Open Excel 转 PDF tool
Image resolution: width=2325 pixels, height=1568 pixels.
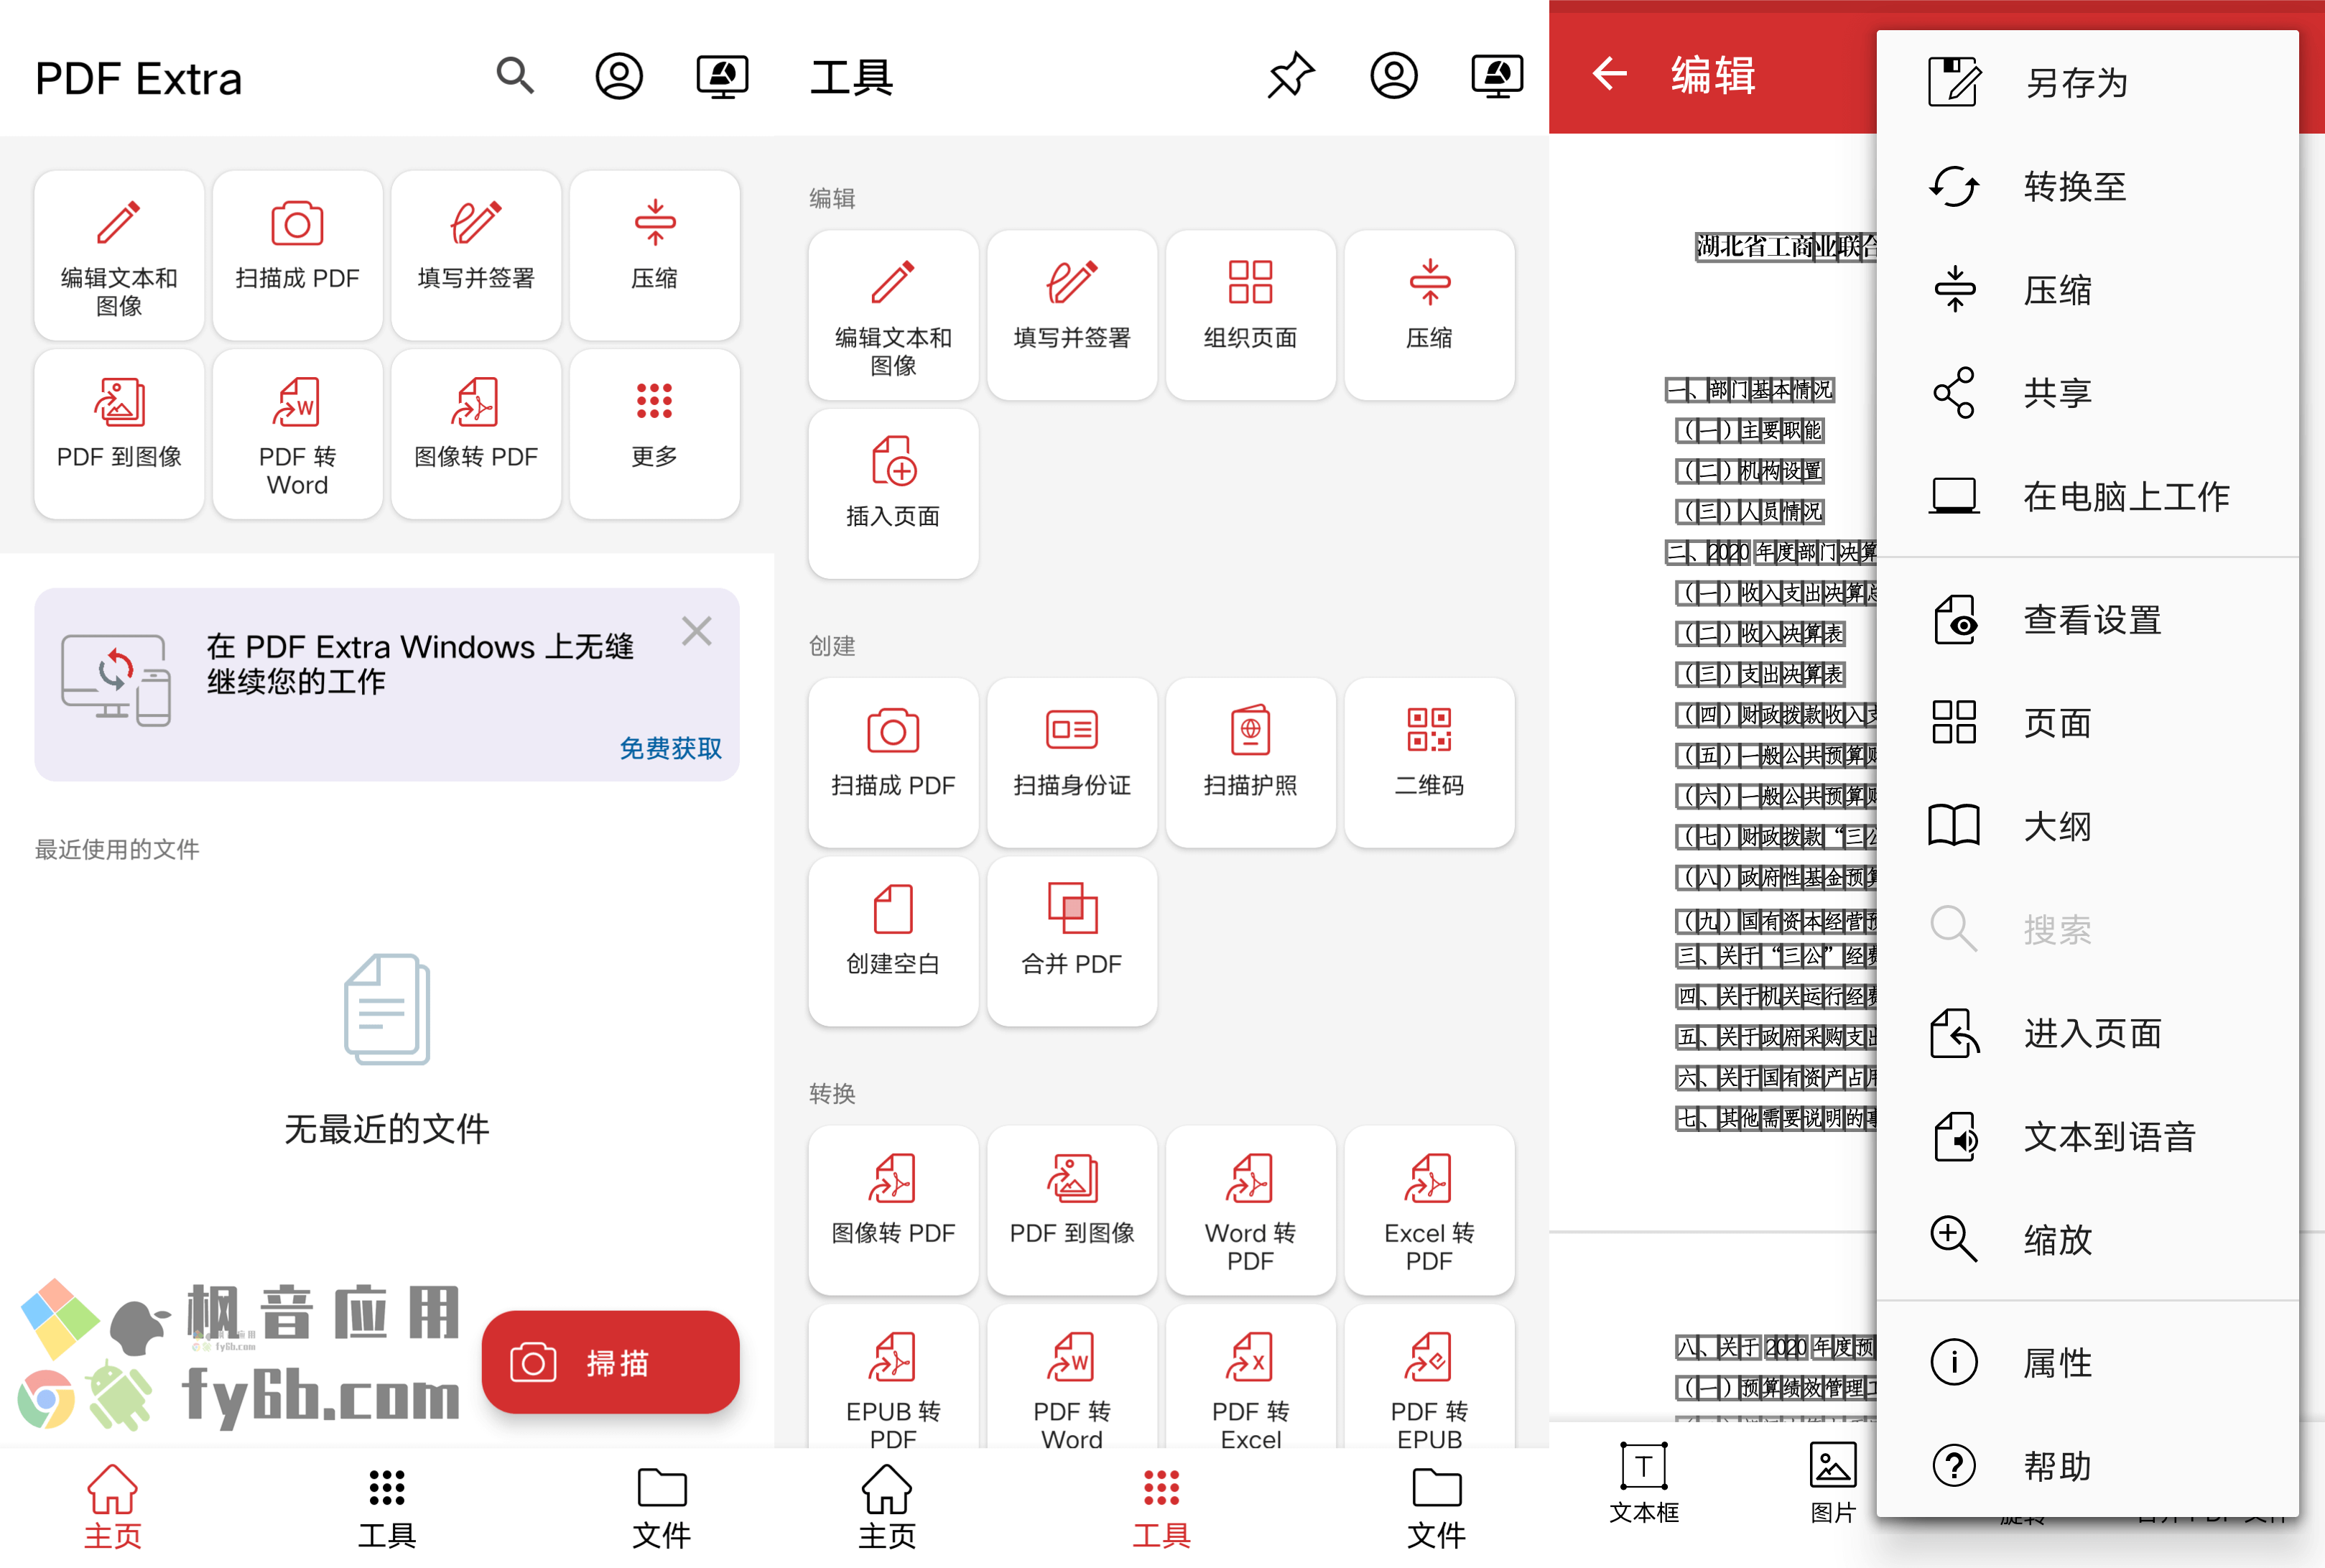tap(1430, 1211)
